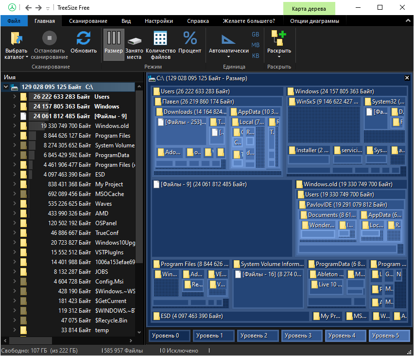Close the treemap panel with the X
The image size is (414, 356).
pos(407,78)
